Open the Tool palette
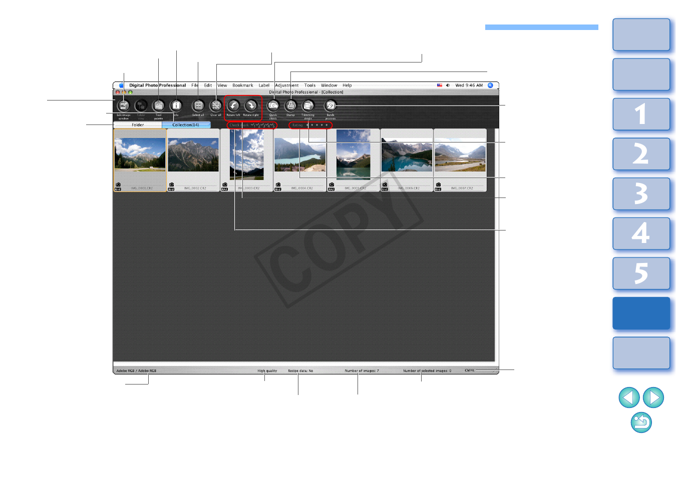 158,106
